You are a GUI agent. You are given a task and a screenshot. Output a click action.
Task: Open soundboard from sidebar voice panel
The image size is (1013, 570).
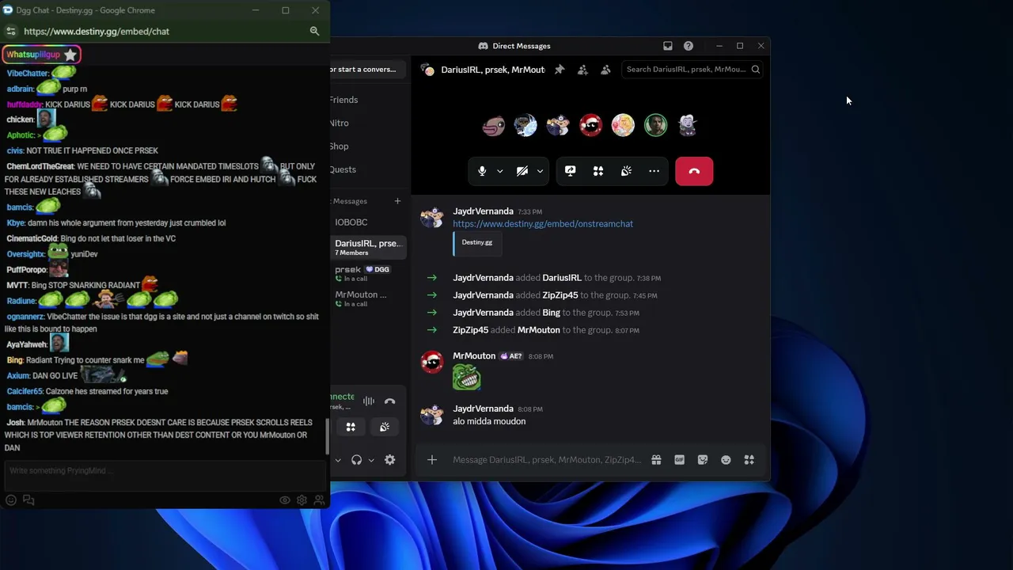click(385, 427)
